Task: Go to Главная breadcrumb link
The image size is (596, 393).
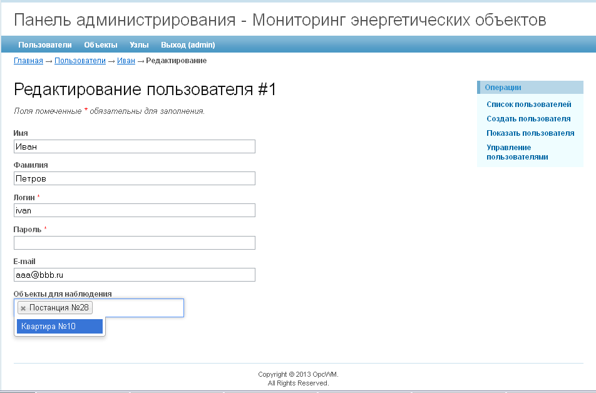Action: click(x=29, y=61)
